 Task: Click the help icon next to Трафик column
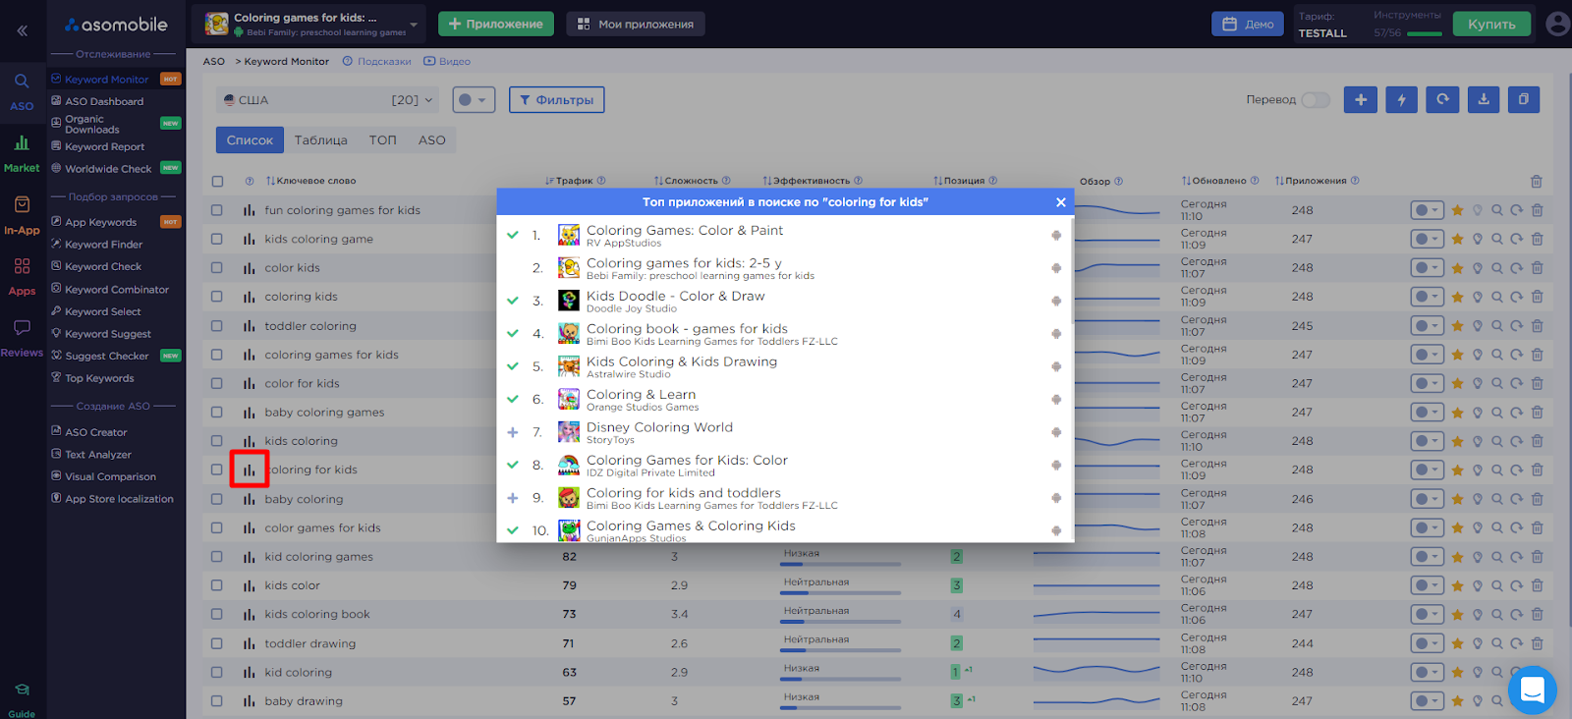[601, 181]
